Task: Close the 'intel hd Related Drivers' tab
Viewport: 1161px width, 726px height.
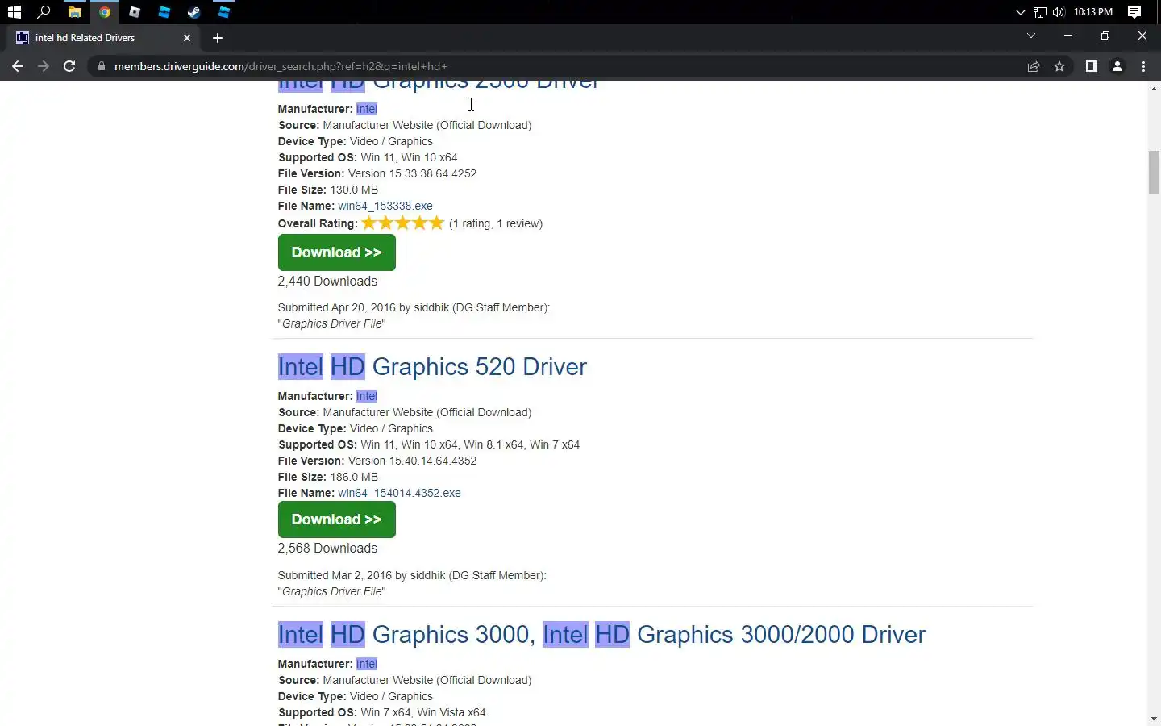Action: pos(187,38)
